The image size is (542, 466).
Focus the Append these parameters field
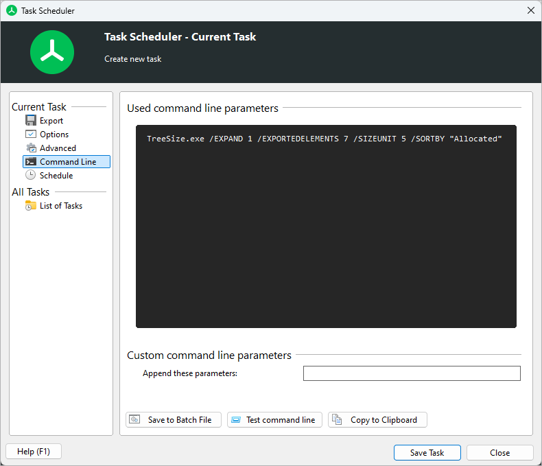[412, 373]
